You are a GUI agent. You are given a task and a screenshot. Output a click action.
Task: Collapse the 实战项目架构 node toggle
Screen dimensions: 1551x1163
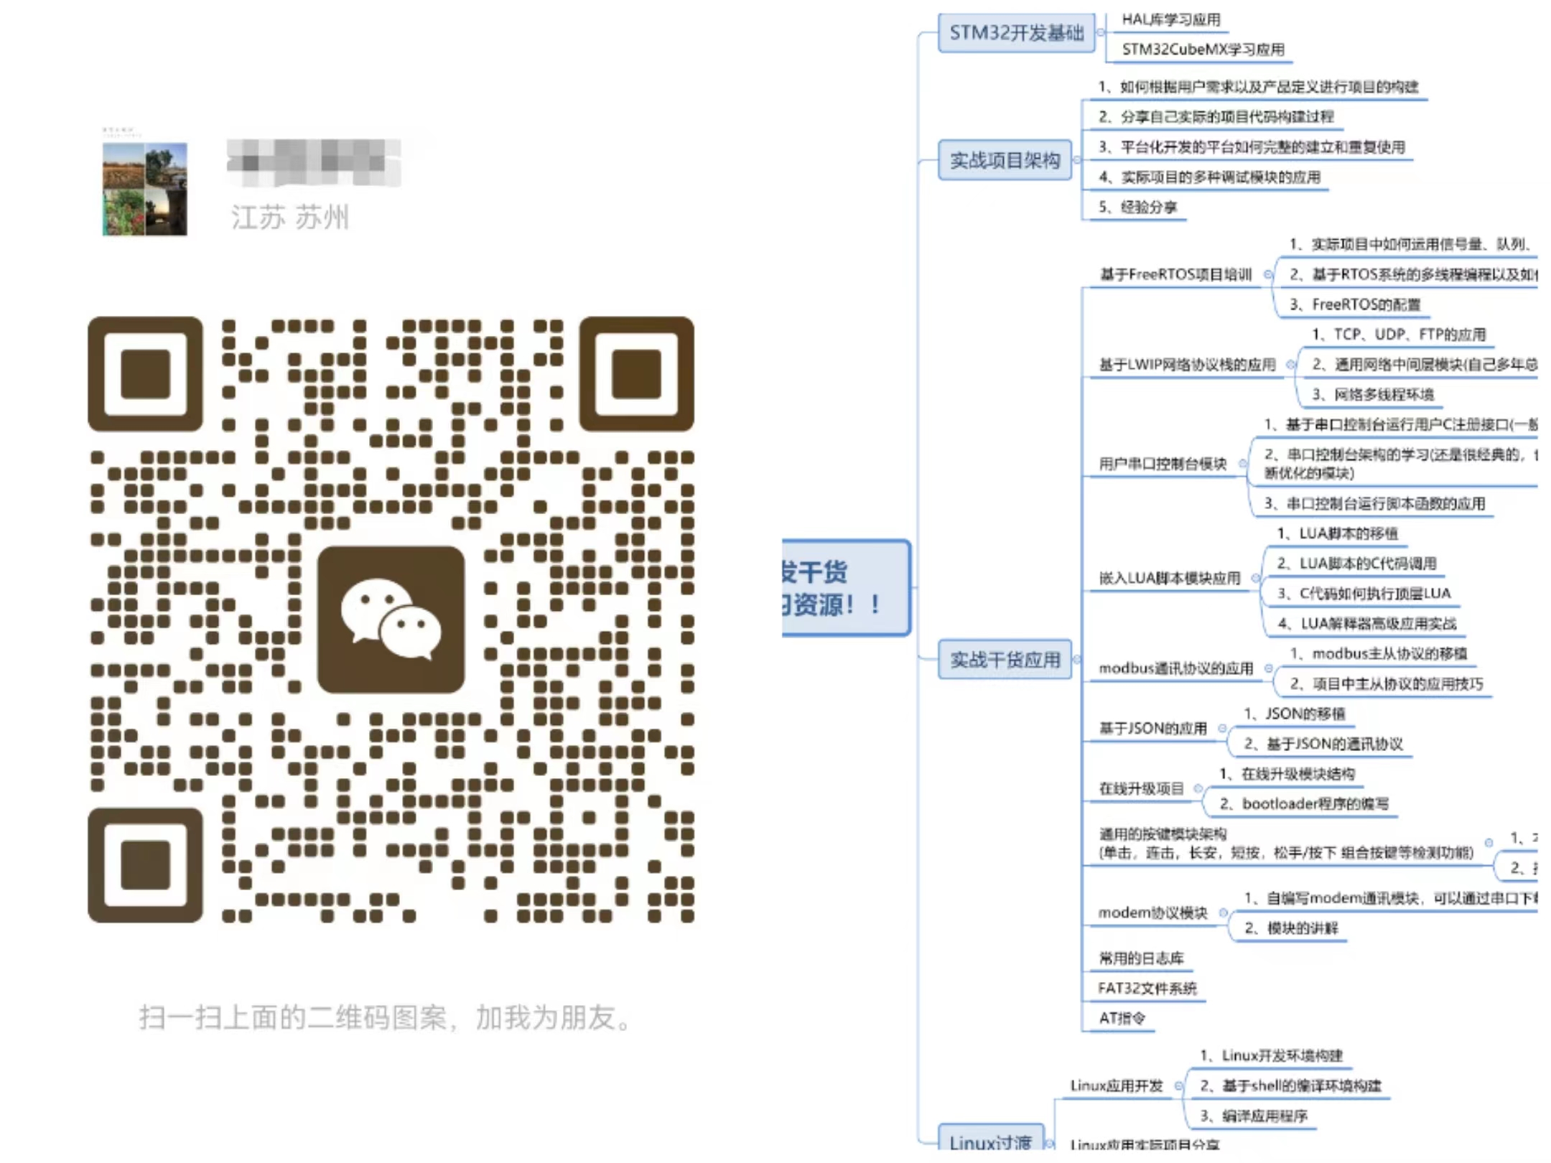[1076, 159]
